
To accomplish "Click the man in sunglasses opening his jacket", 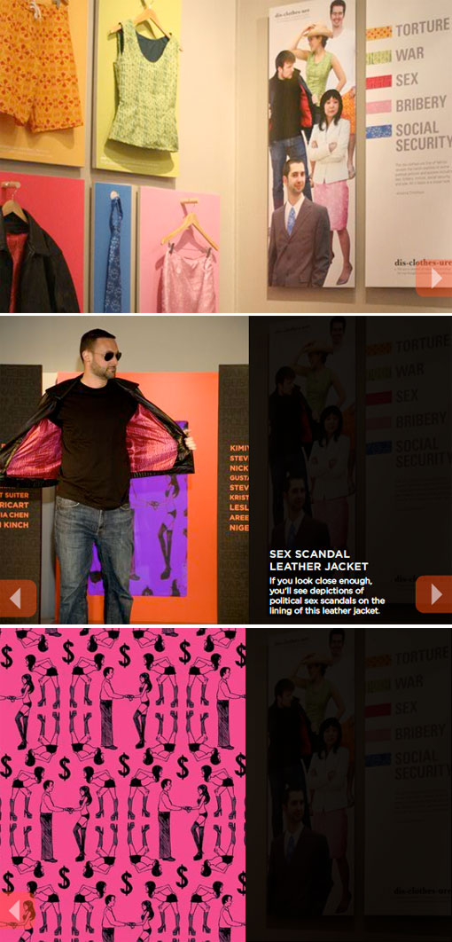I will 96,475.
